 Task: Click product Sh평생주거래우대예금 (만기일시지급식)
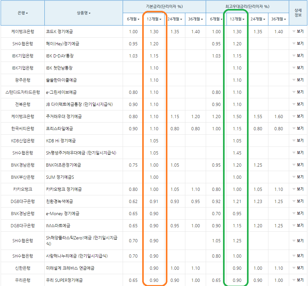(x=81, y=153)
